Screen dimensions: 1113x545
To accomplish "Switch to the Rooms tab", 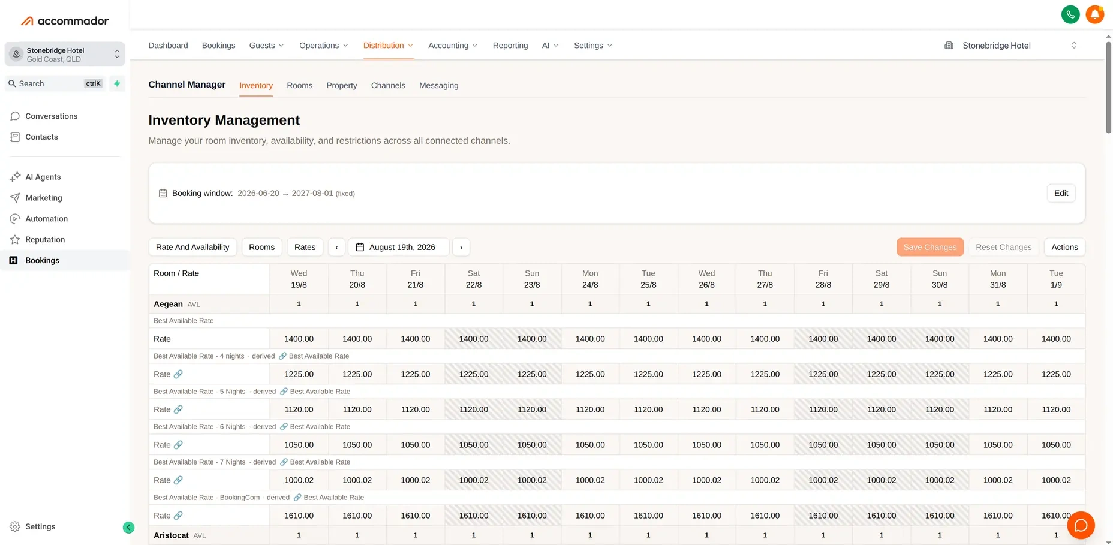I will (299, 86).
